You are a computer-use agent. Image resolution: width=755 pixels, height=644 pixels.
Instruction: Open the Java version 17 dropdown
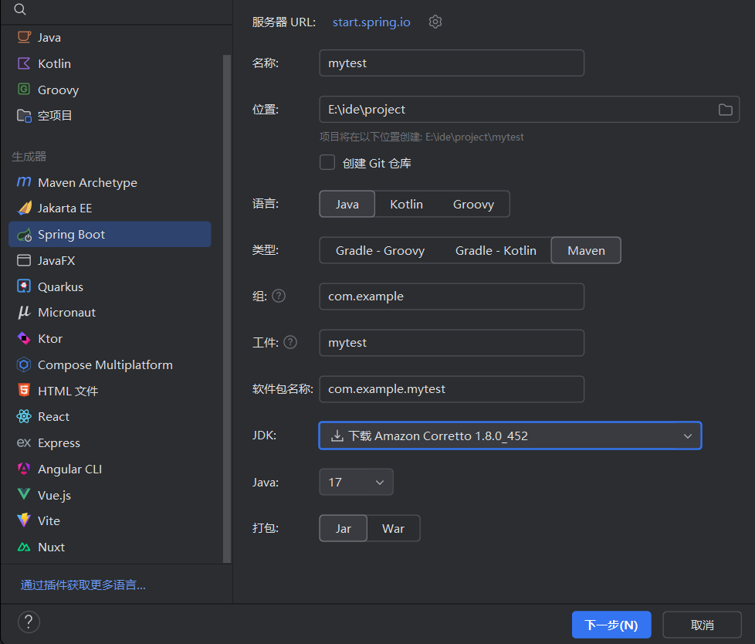[356, 482]
